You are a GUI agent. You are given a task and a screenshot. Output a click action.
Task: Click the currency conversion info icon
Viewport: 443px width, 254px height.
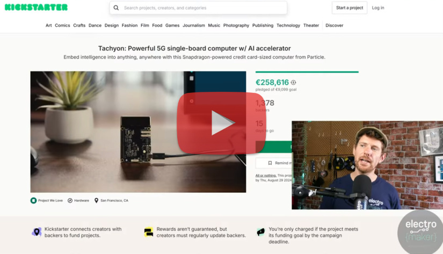(x=294, y=83)
